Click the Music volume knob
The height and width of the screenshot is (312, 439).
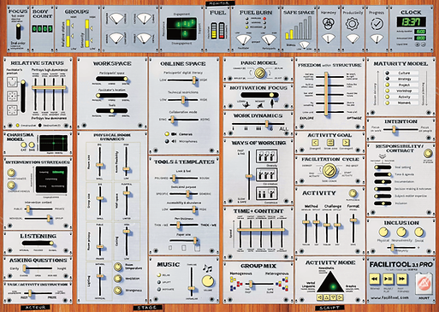tap(207, 281)
